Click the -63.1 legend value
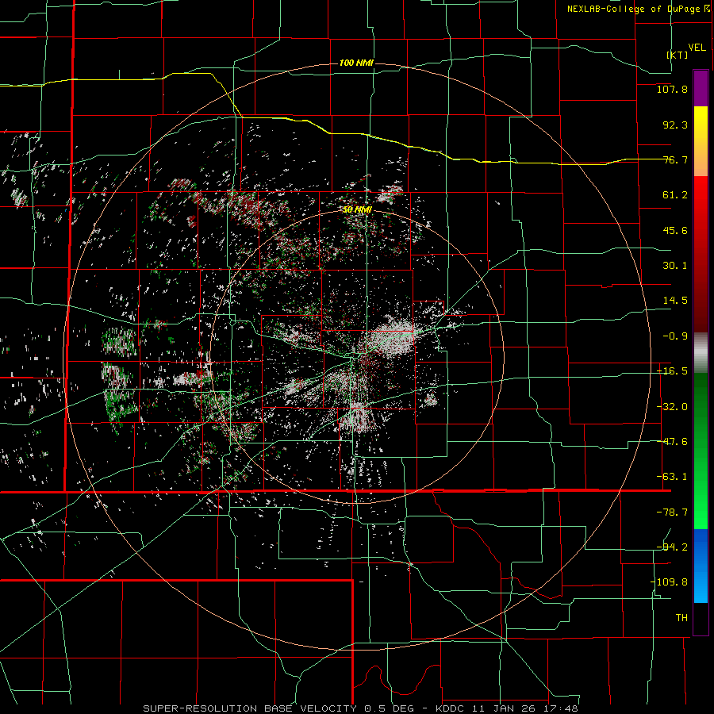This screenshot has height=714, width=714. point(672,477)
